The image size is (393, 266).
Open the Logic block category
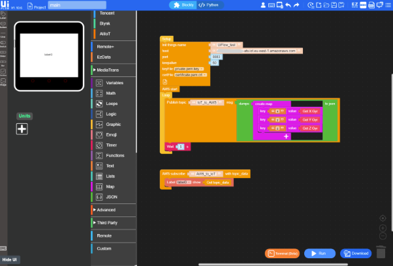(x=114, y=114)
